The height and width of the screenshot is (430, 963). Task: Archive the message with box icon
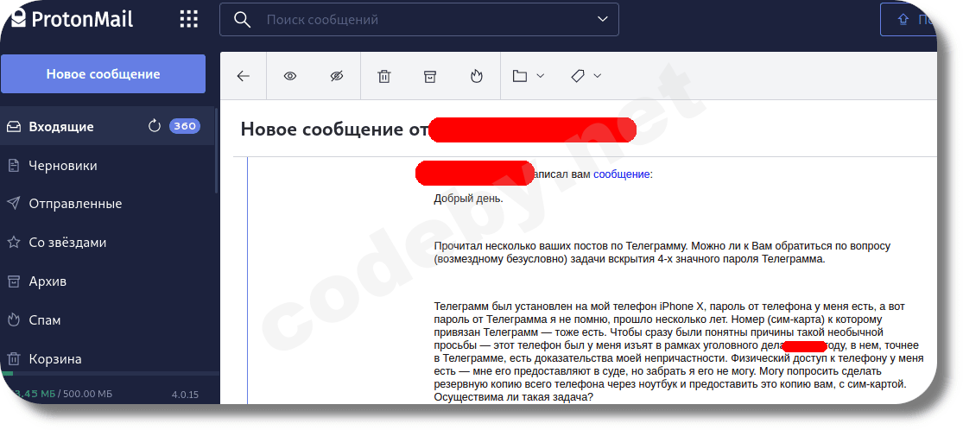click(430, 76)
